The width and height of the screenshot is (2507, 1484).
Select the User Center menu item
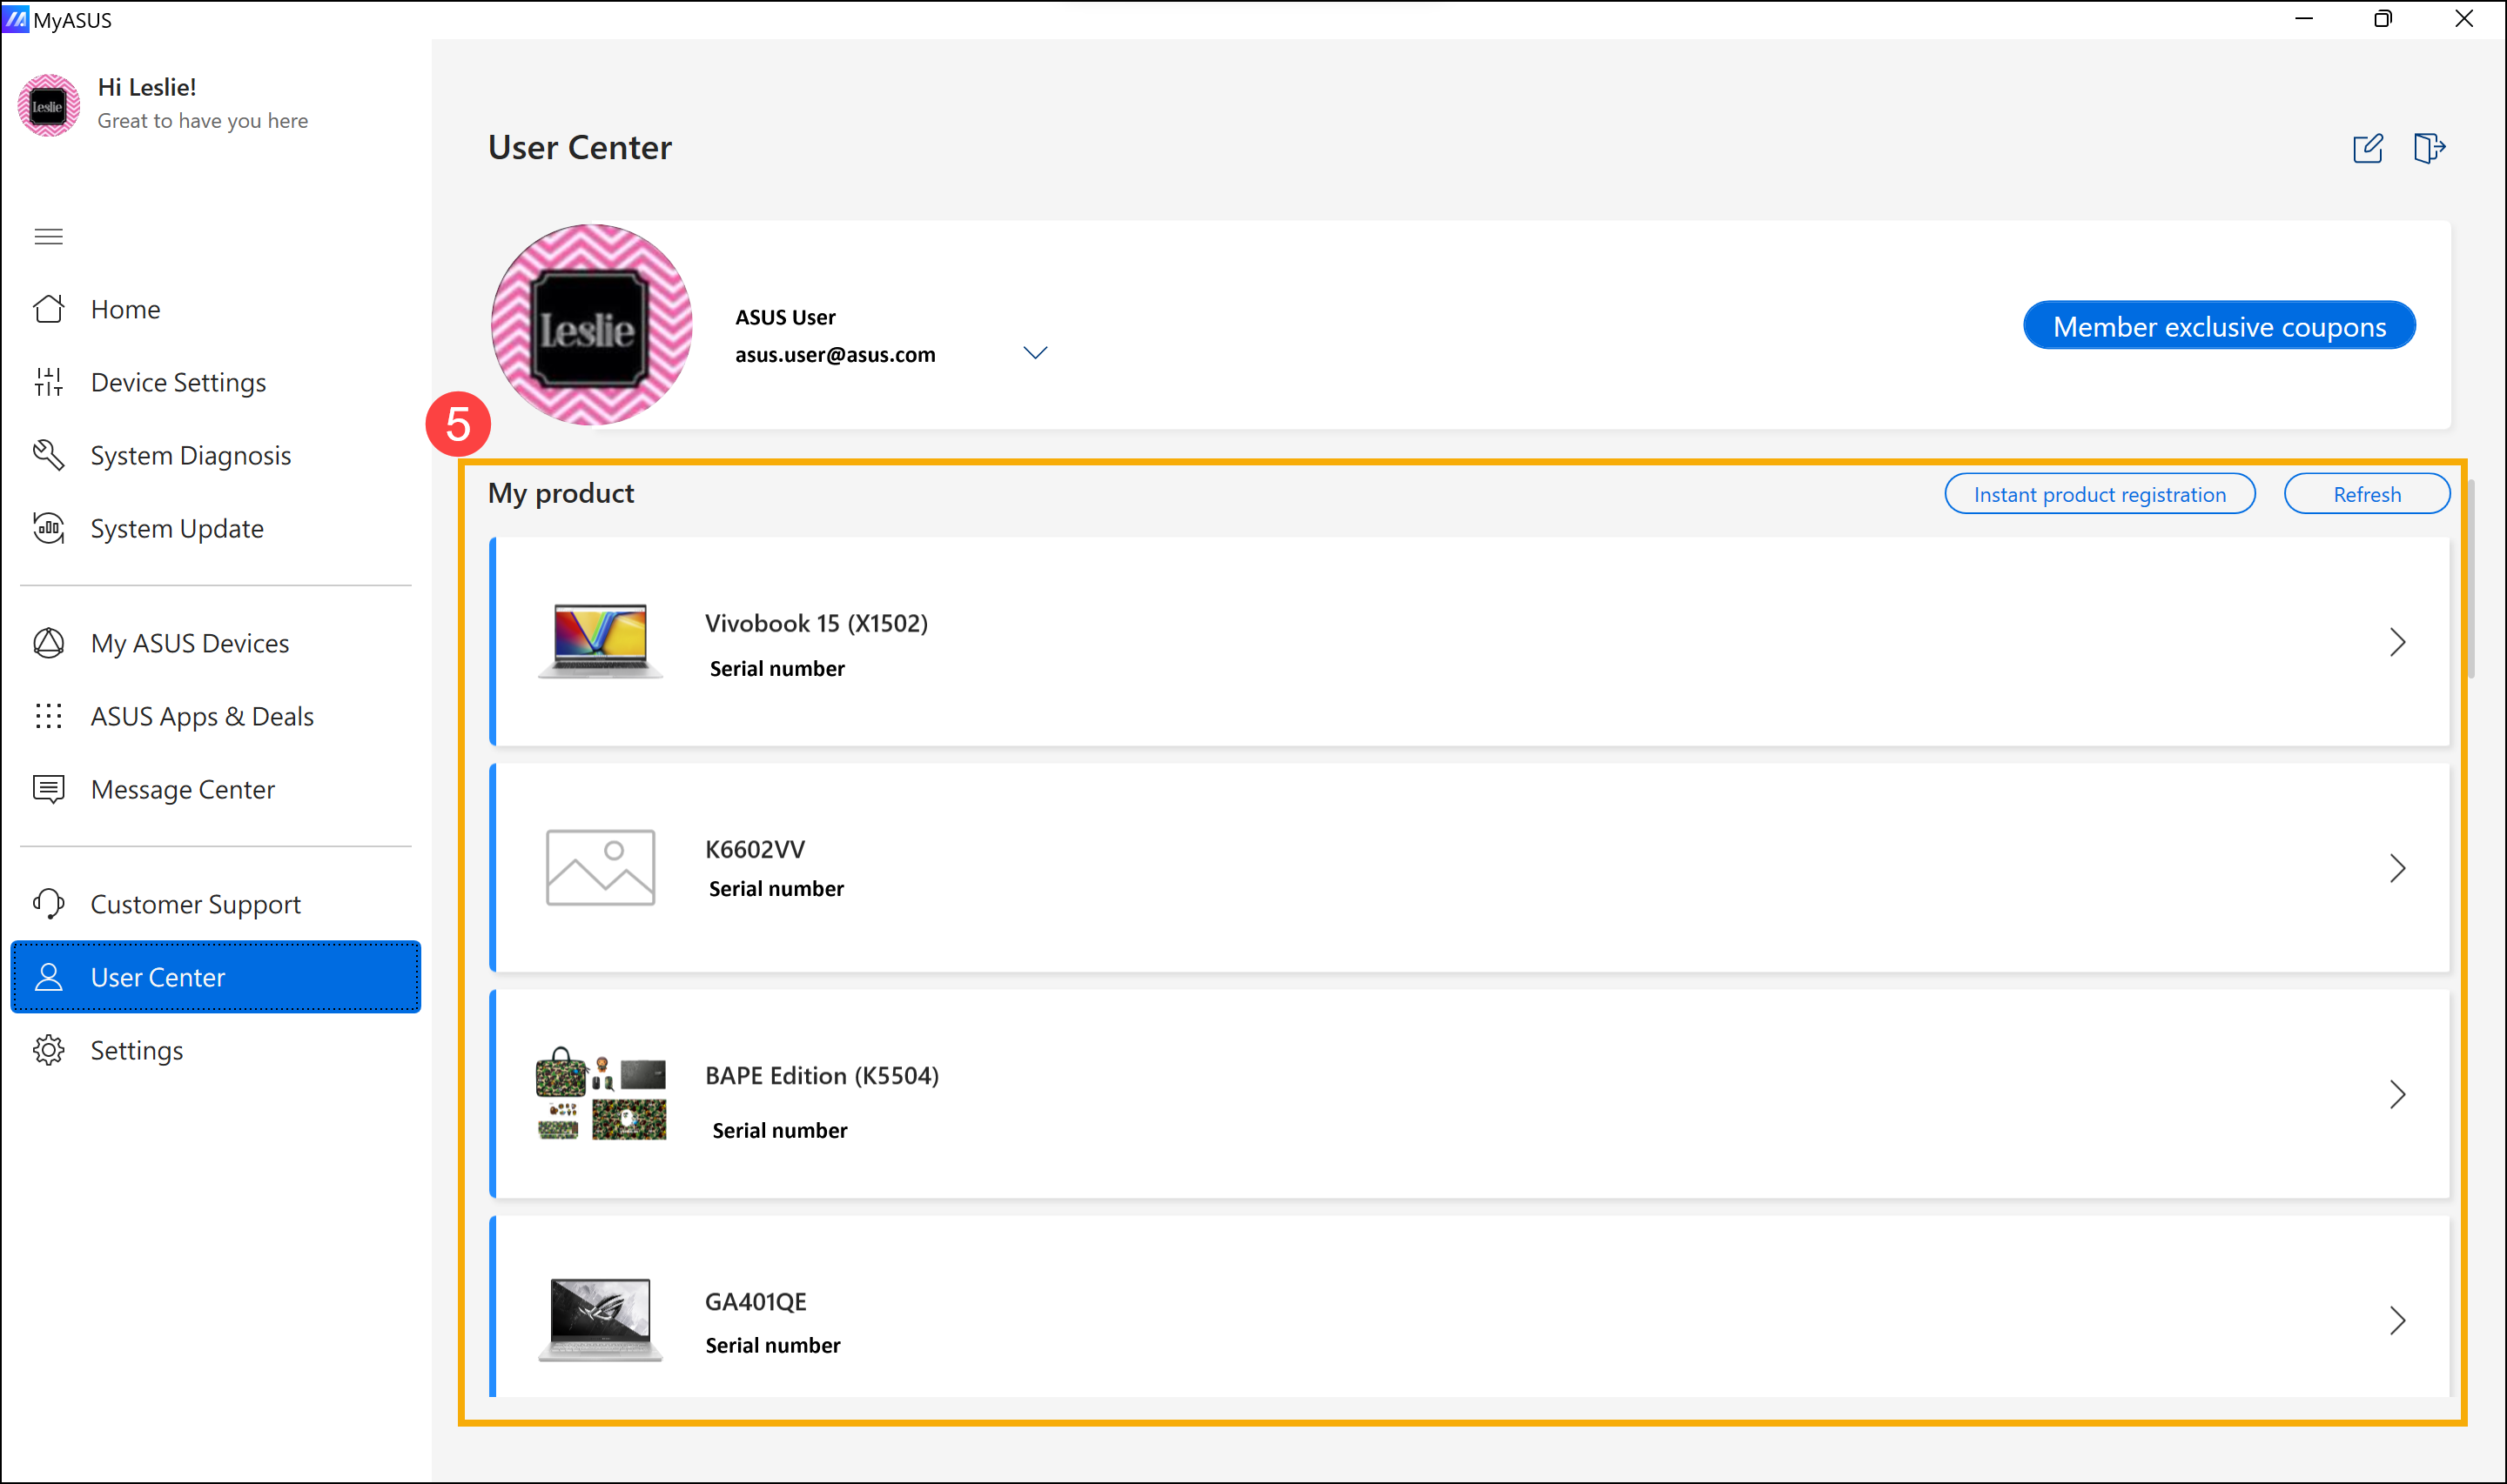pos(216,977)
